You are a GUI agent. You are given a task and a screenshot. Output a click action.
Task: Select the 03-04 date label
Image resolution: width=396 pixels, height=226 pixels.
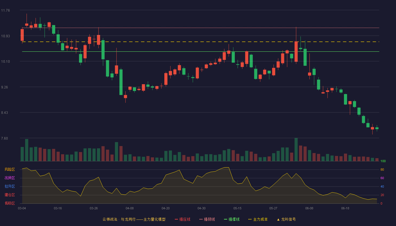tap(22, 208)
